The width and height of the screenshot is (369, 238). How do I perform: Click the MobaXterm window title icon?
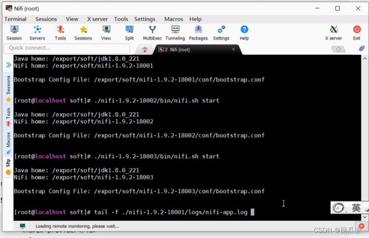pyautogui.click(x=9, y=9)
